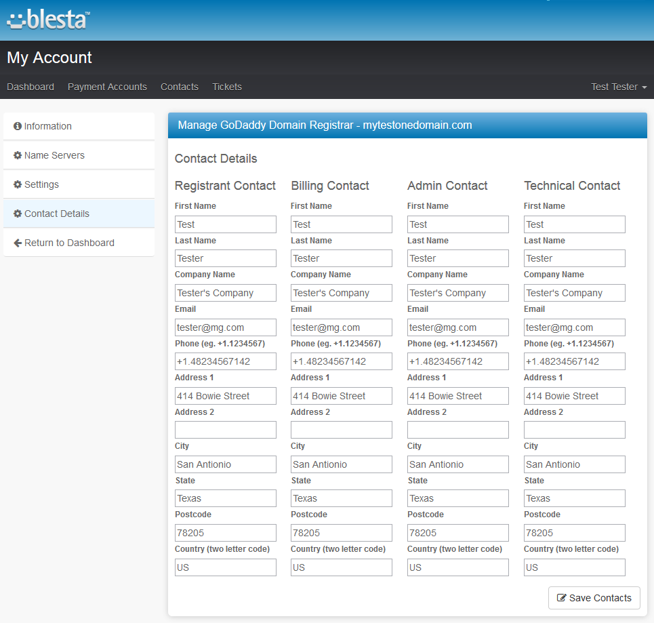Screen dimensions: 654x623
Task: Click Admin Contact Country code field
Action: pos(458,567)
